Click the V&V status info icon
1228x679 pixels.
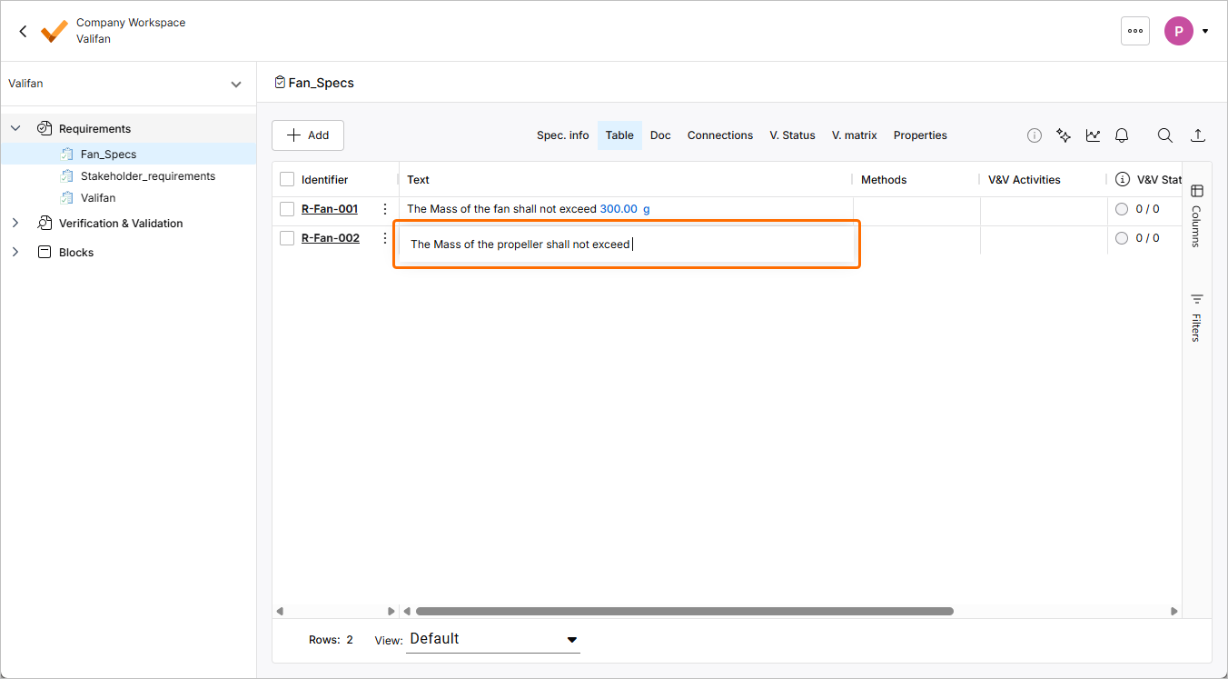tap(1123, 180)
